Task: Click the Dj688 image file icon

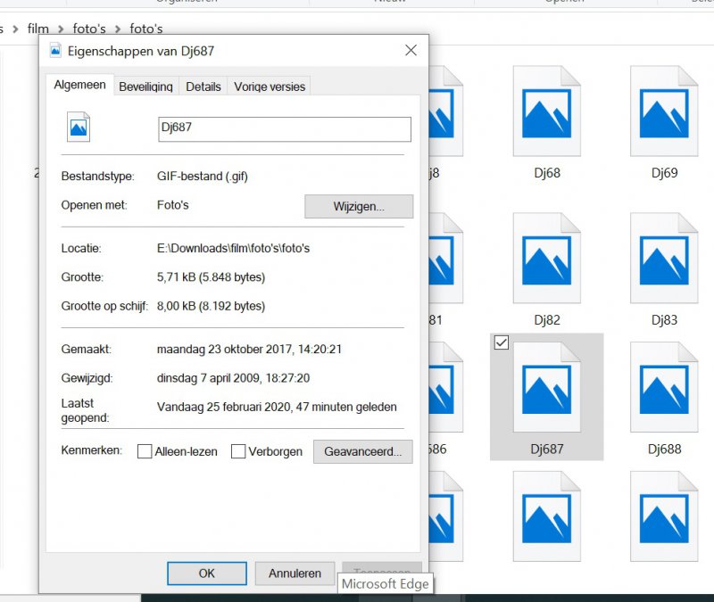Action: pyautogui.click(x=664, y=388)
